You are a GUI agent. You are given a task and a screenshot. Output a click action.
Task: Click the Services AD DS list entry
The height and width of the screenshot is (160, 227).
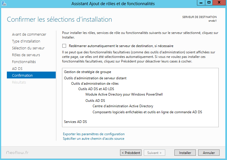click(x=75, y=122)
